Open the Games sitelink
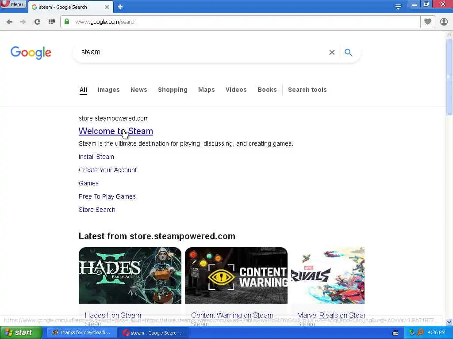Image resolution: width=453 pixels, height=339 pixels. point(88,183)
